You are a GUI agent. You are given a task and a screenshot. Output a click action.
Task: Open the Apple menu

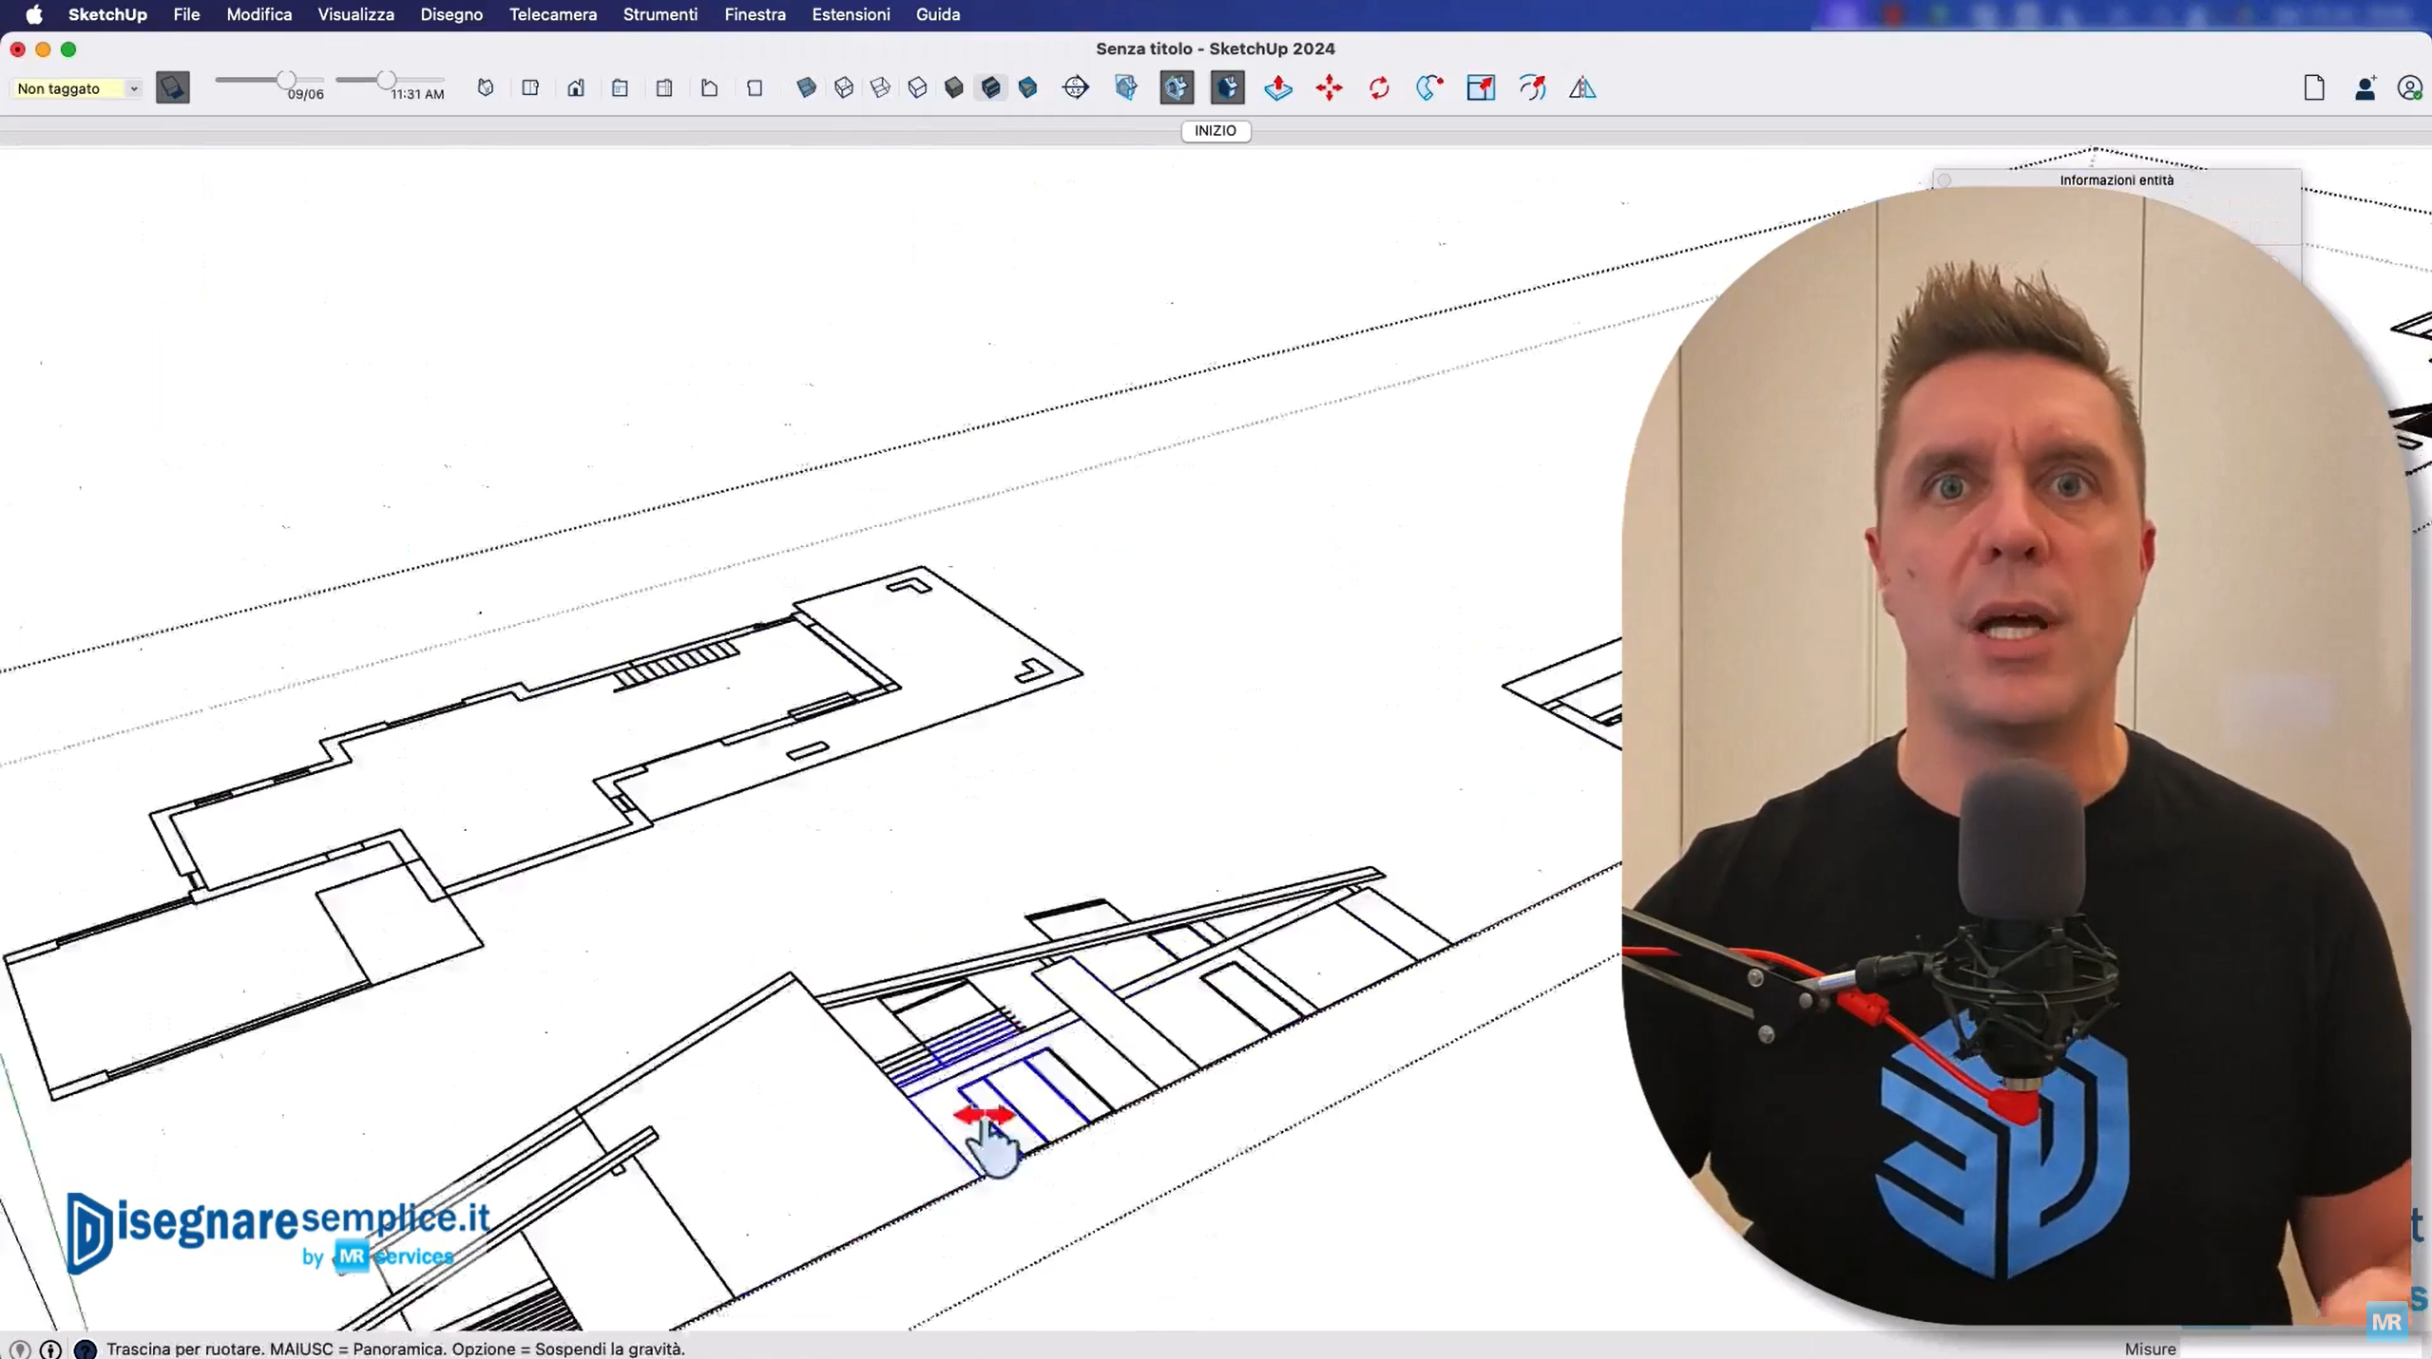click(x=34, y=14)
